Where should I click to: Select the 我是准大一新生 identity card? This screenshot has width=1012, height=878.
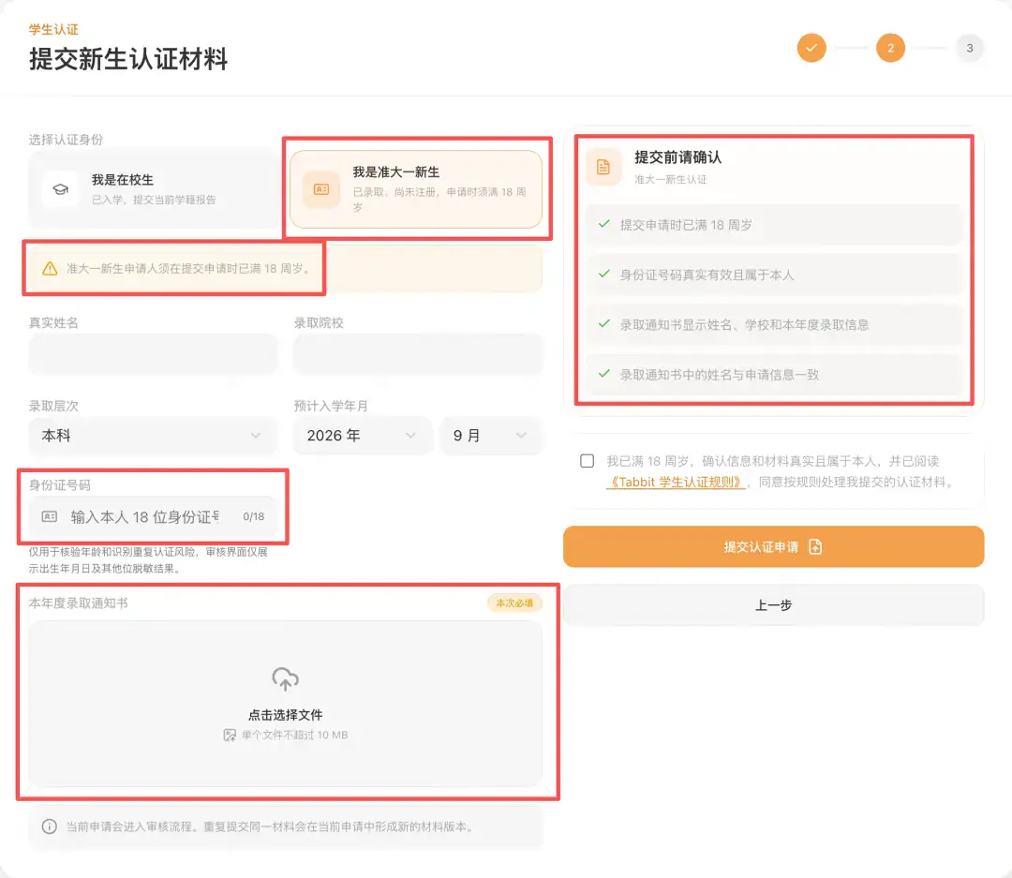click(416, 189)
